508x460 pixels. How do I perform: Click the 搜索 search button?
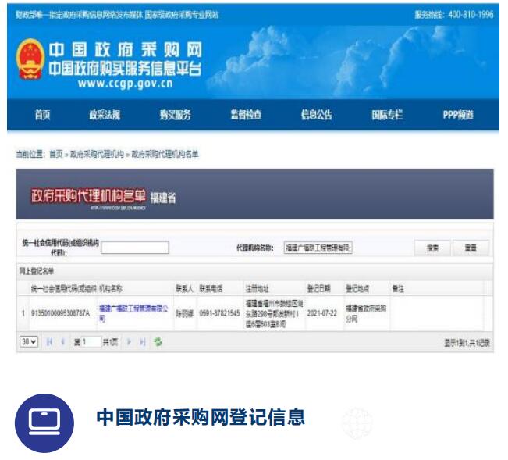pos(432,248)
